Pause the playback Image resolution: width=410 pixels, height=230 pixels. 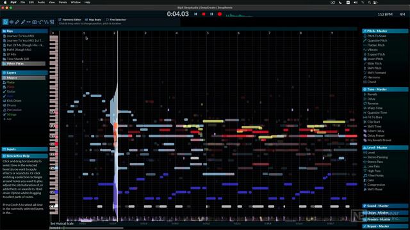(211, 14)
